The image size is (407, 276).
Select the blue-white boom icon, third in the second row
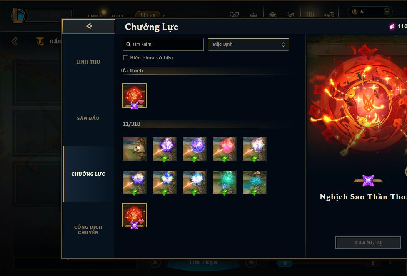(194, 182)
